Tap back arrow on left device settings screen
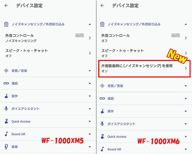Image resolution: width=192 pixels, height=154 pixels. [6, 5]
